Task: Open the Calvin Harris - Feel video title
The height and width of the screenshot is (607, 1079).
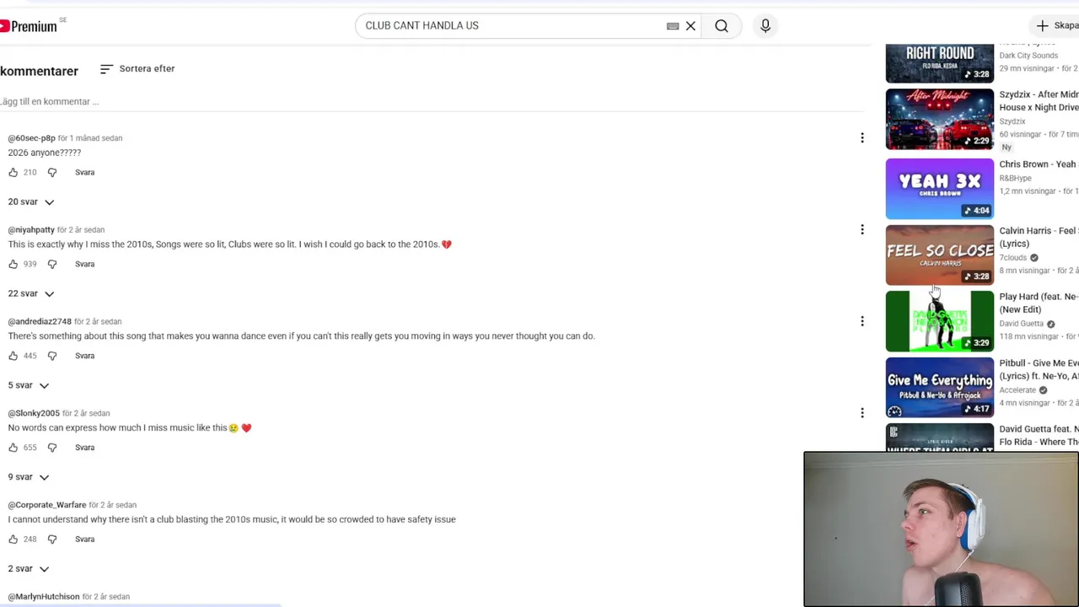Action: tap(1039, 238)
